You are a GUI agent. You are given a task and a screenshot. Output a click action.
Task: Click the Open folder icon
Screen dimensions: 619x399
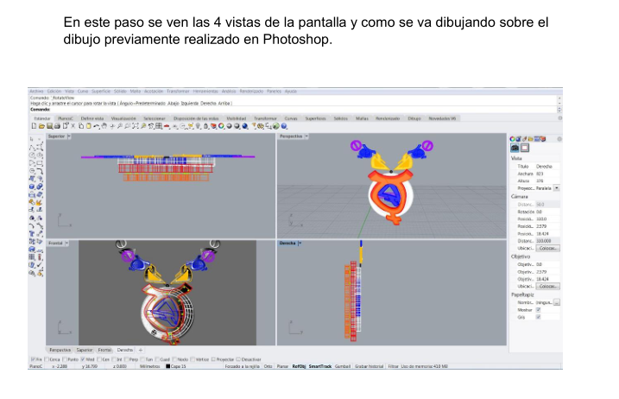(41, 126)
